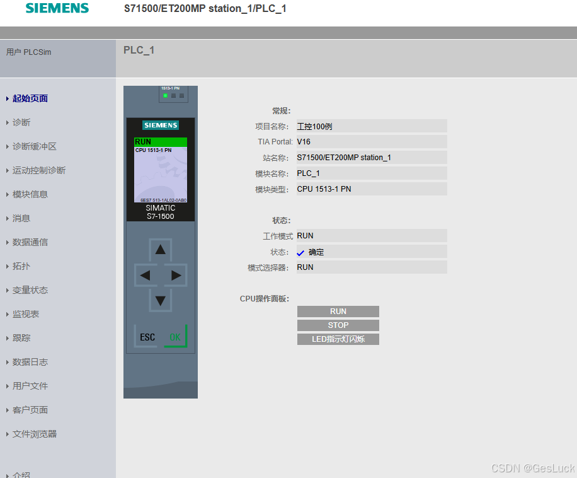
Task: Click TIA Portal value V16
Action: 372,142
